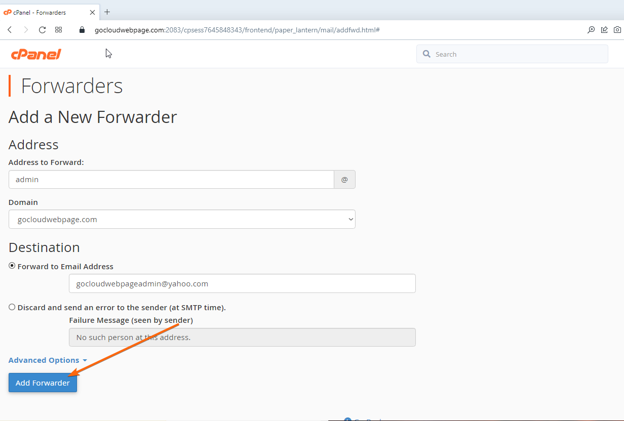Click the Add a New Forwarder heading
The image size is (624, 421).
pos(93,117)
